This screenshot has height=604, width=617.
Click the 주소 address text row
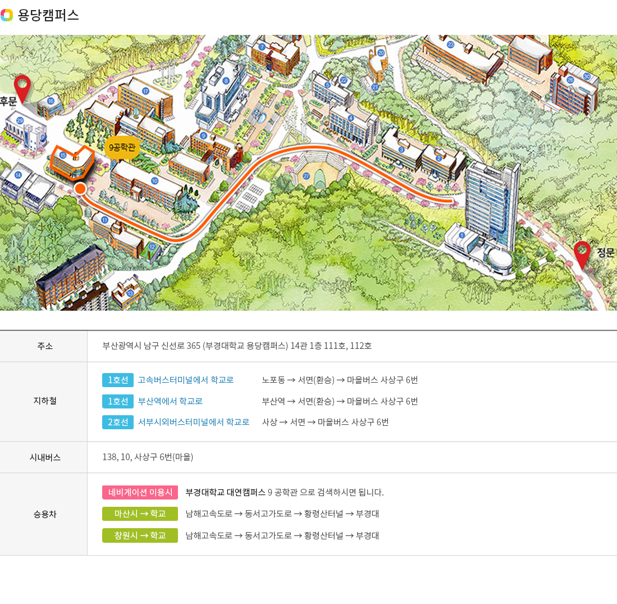(x=236, y=346)
